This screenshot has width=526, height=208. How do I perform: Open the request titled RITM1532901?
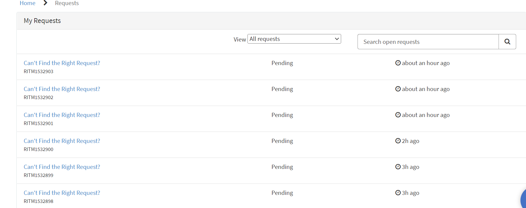click(x=62, y=115)
